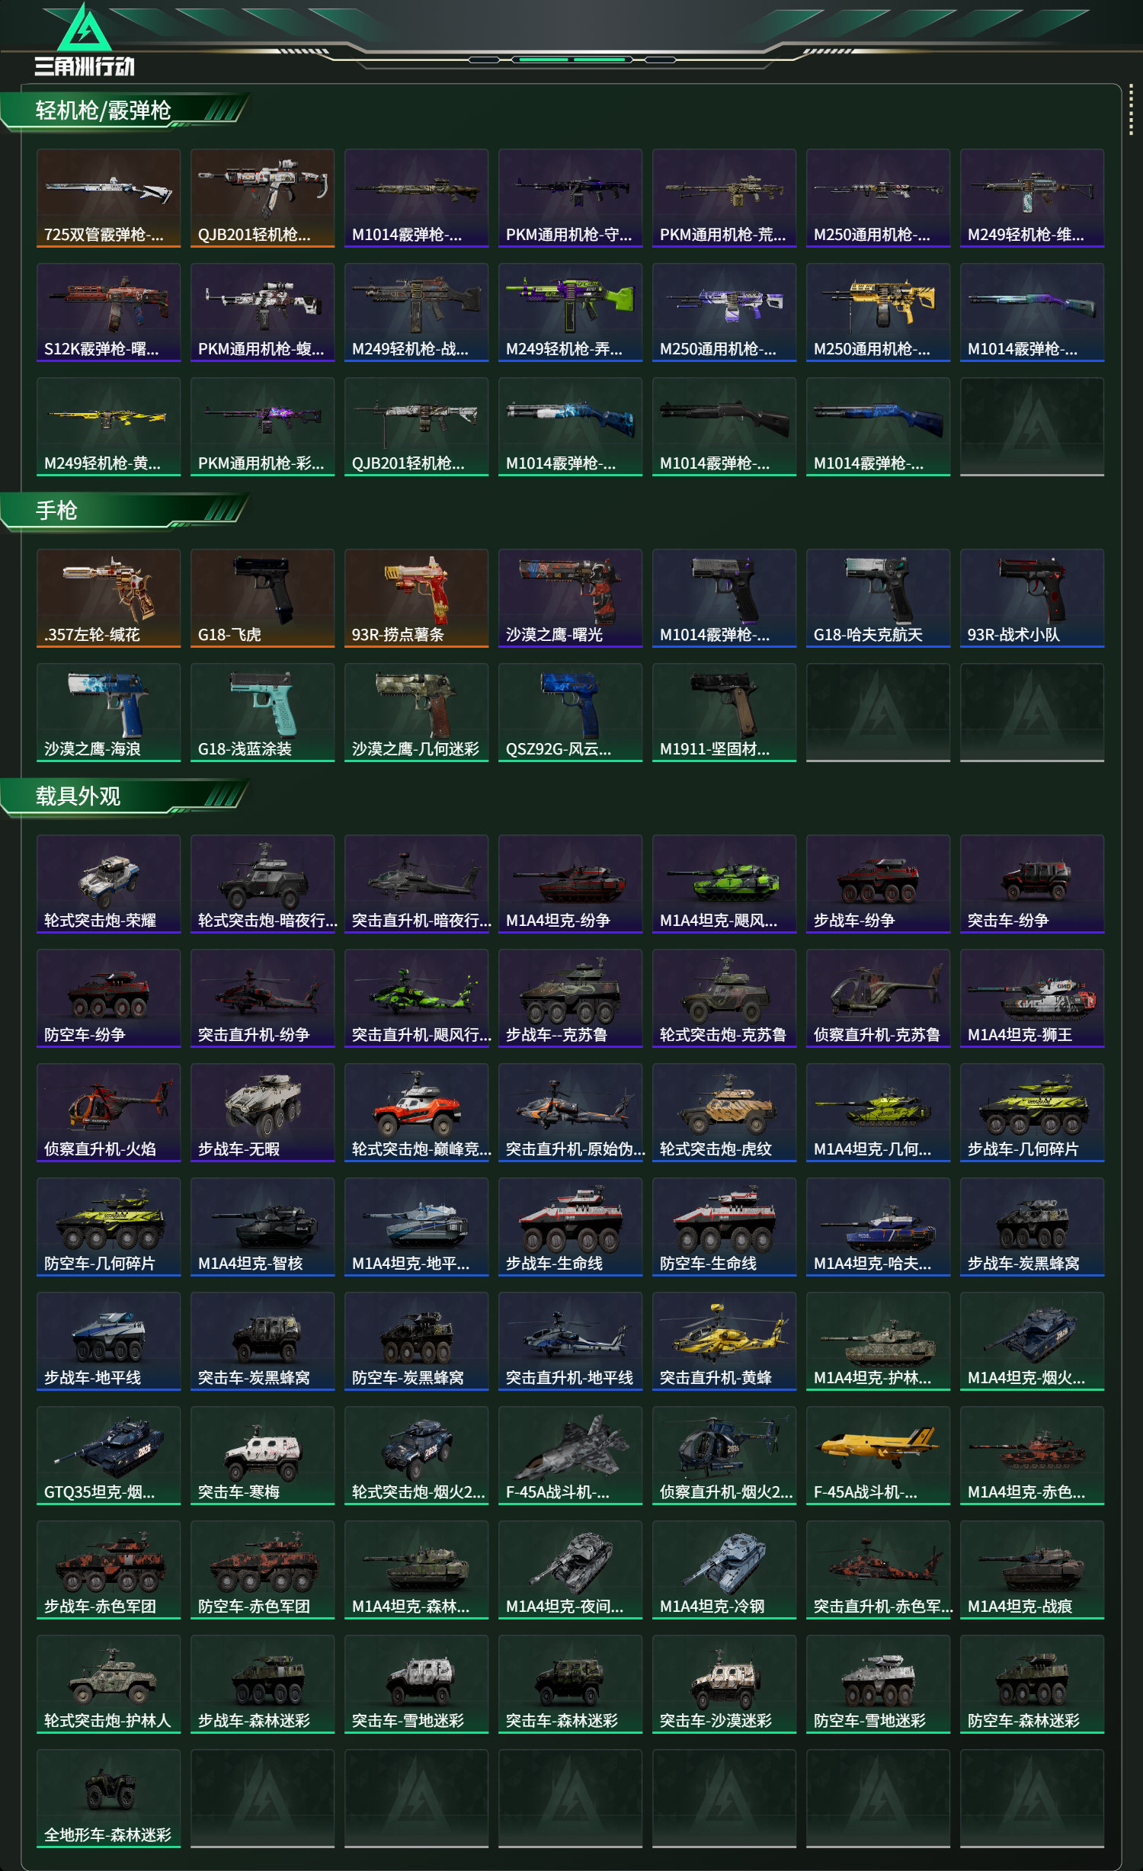Open the .357左轮-缄花 revolver item
Screen dimensions: 1143x1871
click(109, 598)
